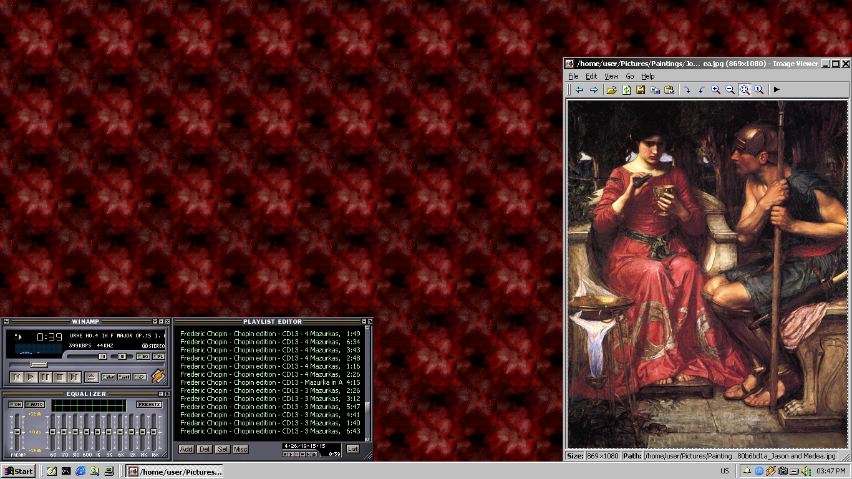Screen dimensions: 852x479
Task: Set zoom to original size (1:1)
Action: click(x=759, y=90)
